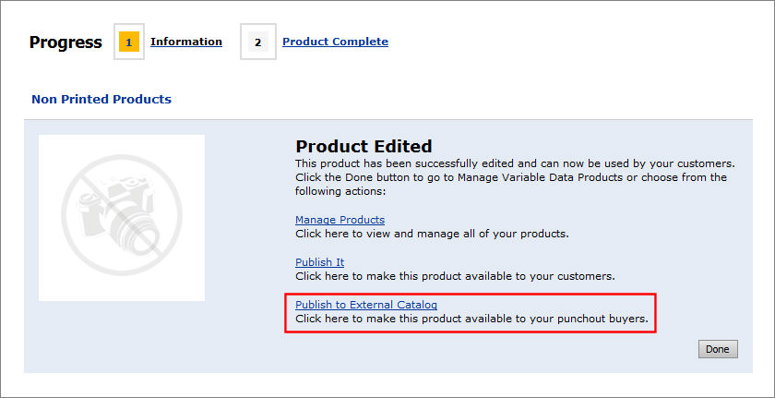Click the sentence mentioning Manage Variable Data Products
The height and width of the screenshot is (398, 775).
point(510,177)
